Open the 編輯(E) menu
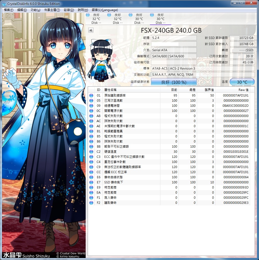 point(22,10)
